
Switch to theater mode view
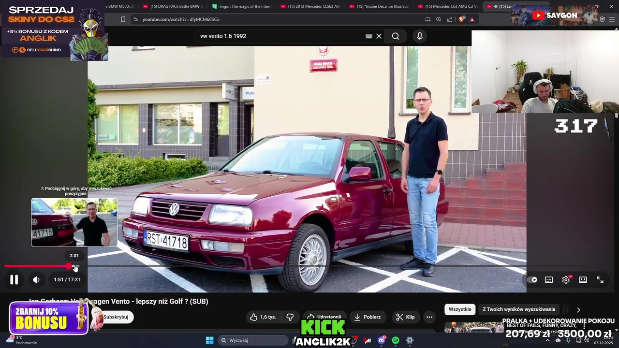coord(583,280)
